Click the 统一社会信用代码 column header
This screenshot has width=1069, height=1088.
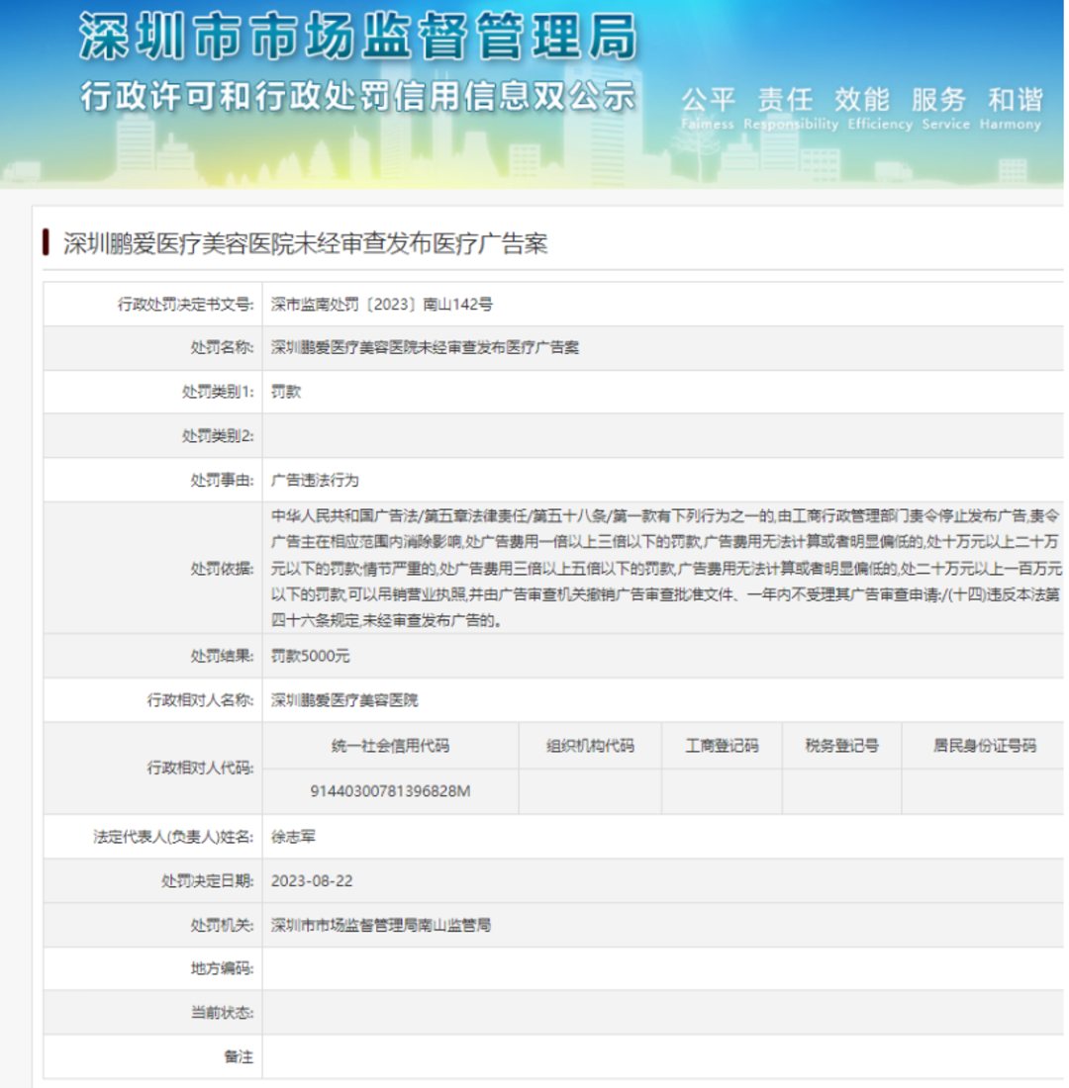390,746
